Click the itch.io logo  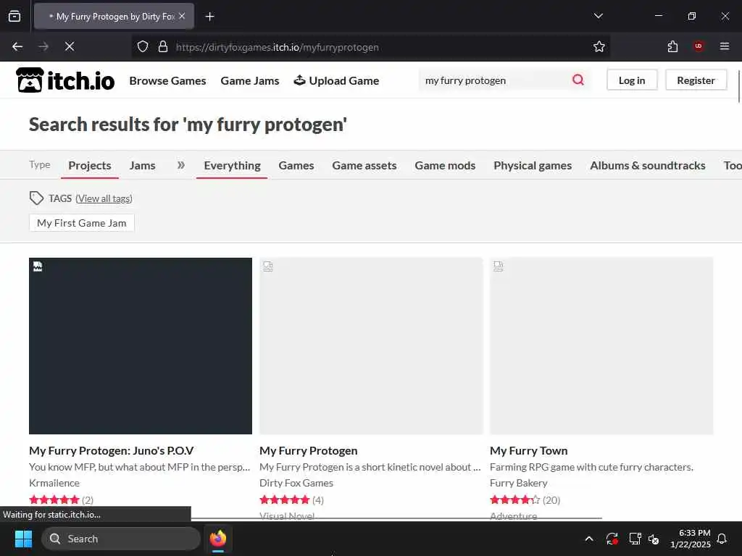[x=65, y=80]
